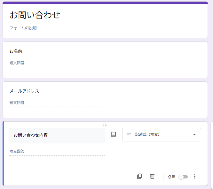Click the 短文回答 field in the active question

pos(57,151)
